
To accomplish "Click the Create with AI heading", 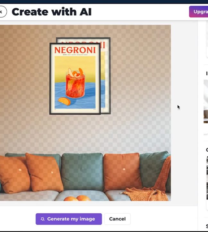I will (x=52, y=12).
